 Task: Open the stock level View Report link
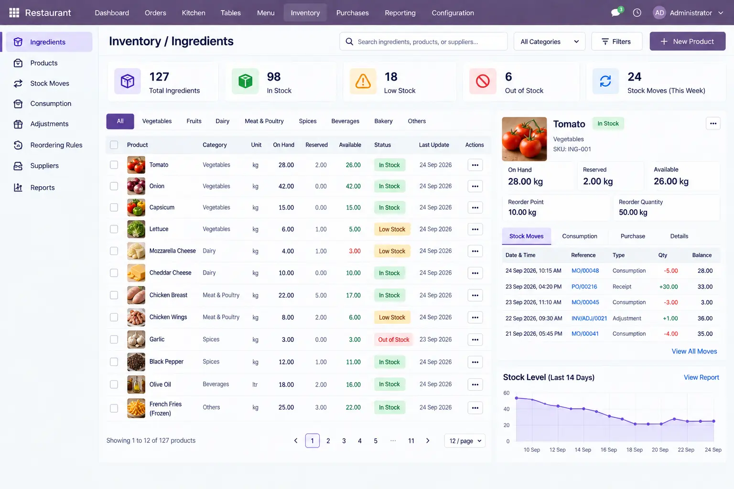tap(702, 377)
